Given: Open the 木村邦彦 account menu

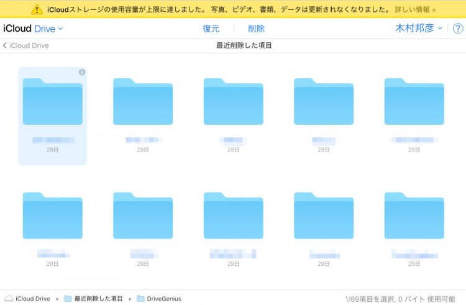Looking at the screenshot, I should click(x=419, y=28).
